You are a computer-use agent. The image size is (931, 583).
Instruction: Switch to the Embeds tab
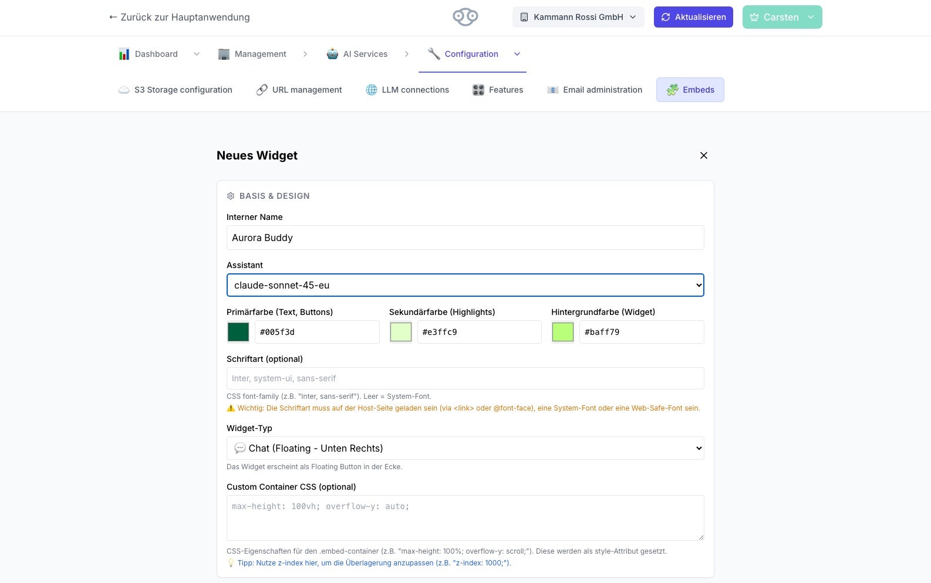pos(690,90)
